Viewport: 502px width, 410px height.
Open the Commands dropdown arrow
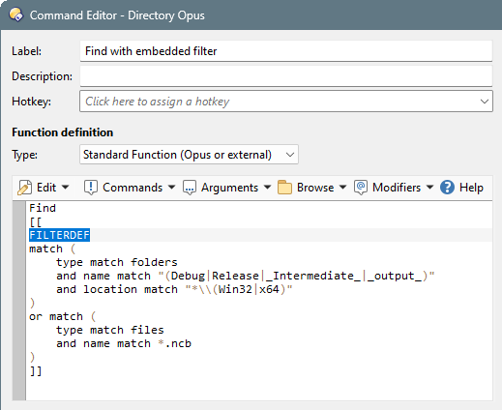click(171, 187)
